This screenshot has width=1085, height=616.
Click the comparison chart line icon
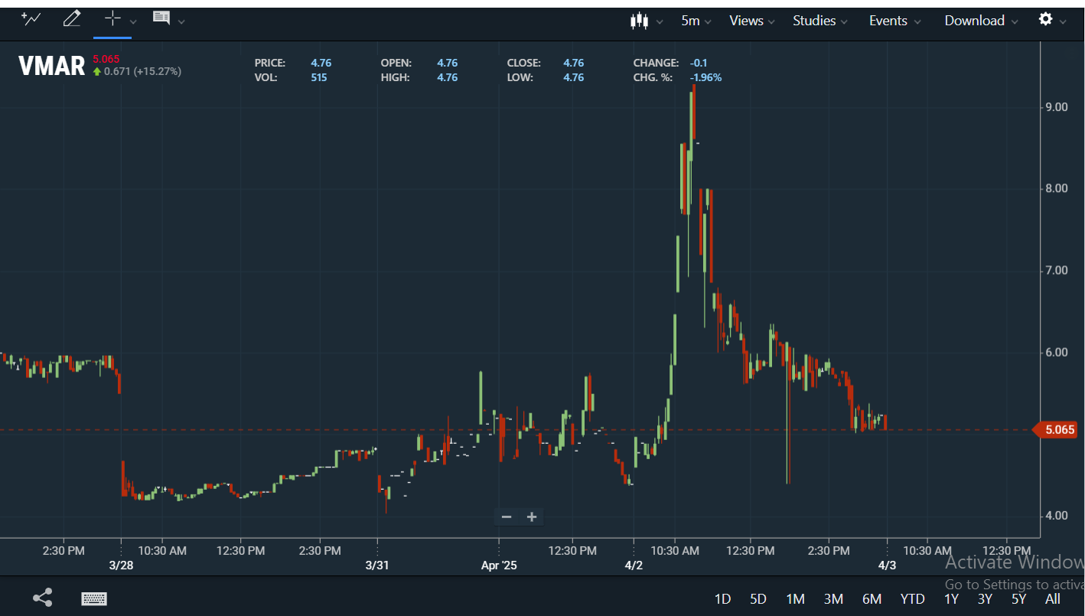[31, 19]
